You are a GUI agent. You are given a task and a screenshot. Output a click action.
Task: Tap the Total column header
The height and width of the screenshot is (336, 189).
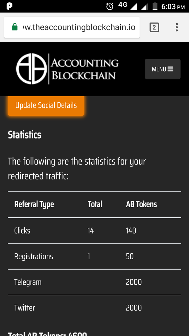[95, 204]
